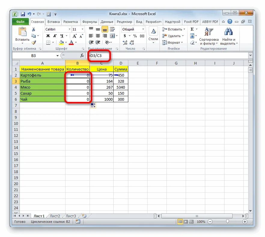Apply percent style format

pyautogui.click(x=135, y=36)
